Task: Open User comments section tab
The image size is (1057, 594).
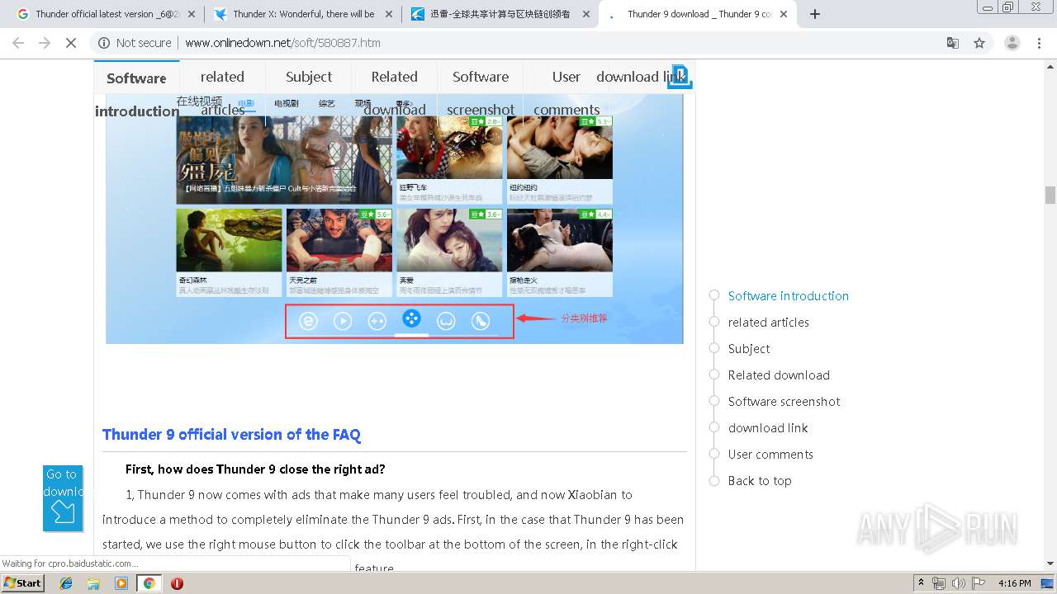Action: (566, 92)
